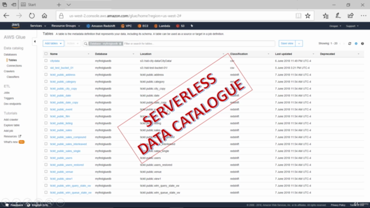
Task: Open Feedback in footer
Action: (14, 205)
